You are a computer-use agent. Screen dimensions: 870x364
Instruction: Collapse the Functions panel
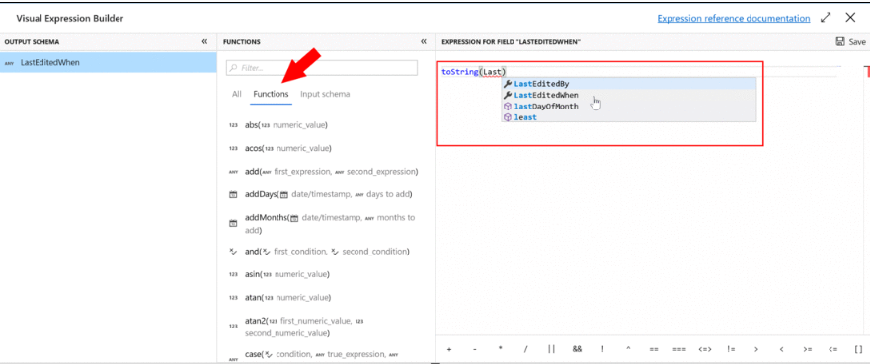424,42
